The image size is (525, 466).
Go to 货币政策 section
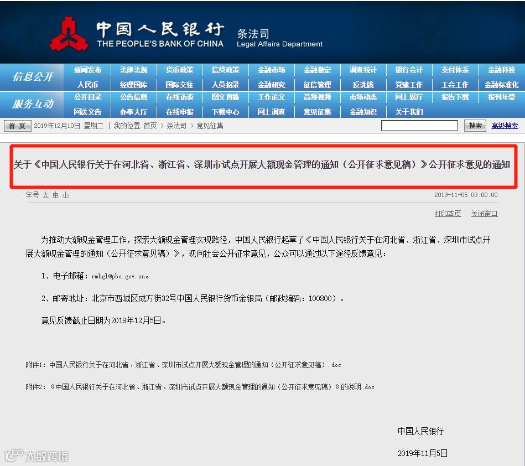point(179,70)
